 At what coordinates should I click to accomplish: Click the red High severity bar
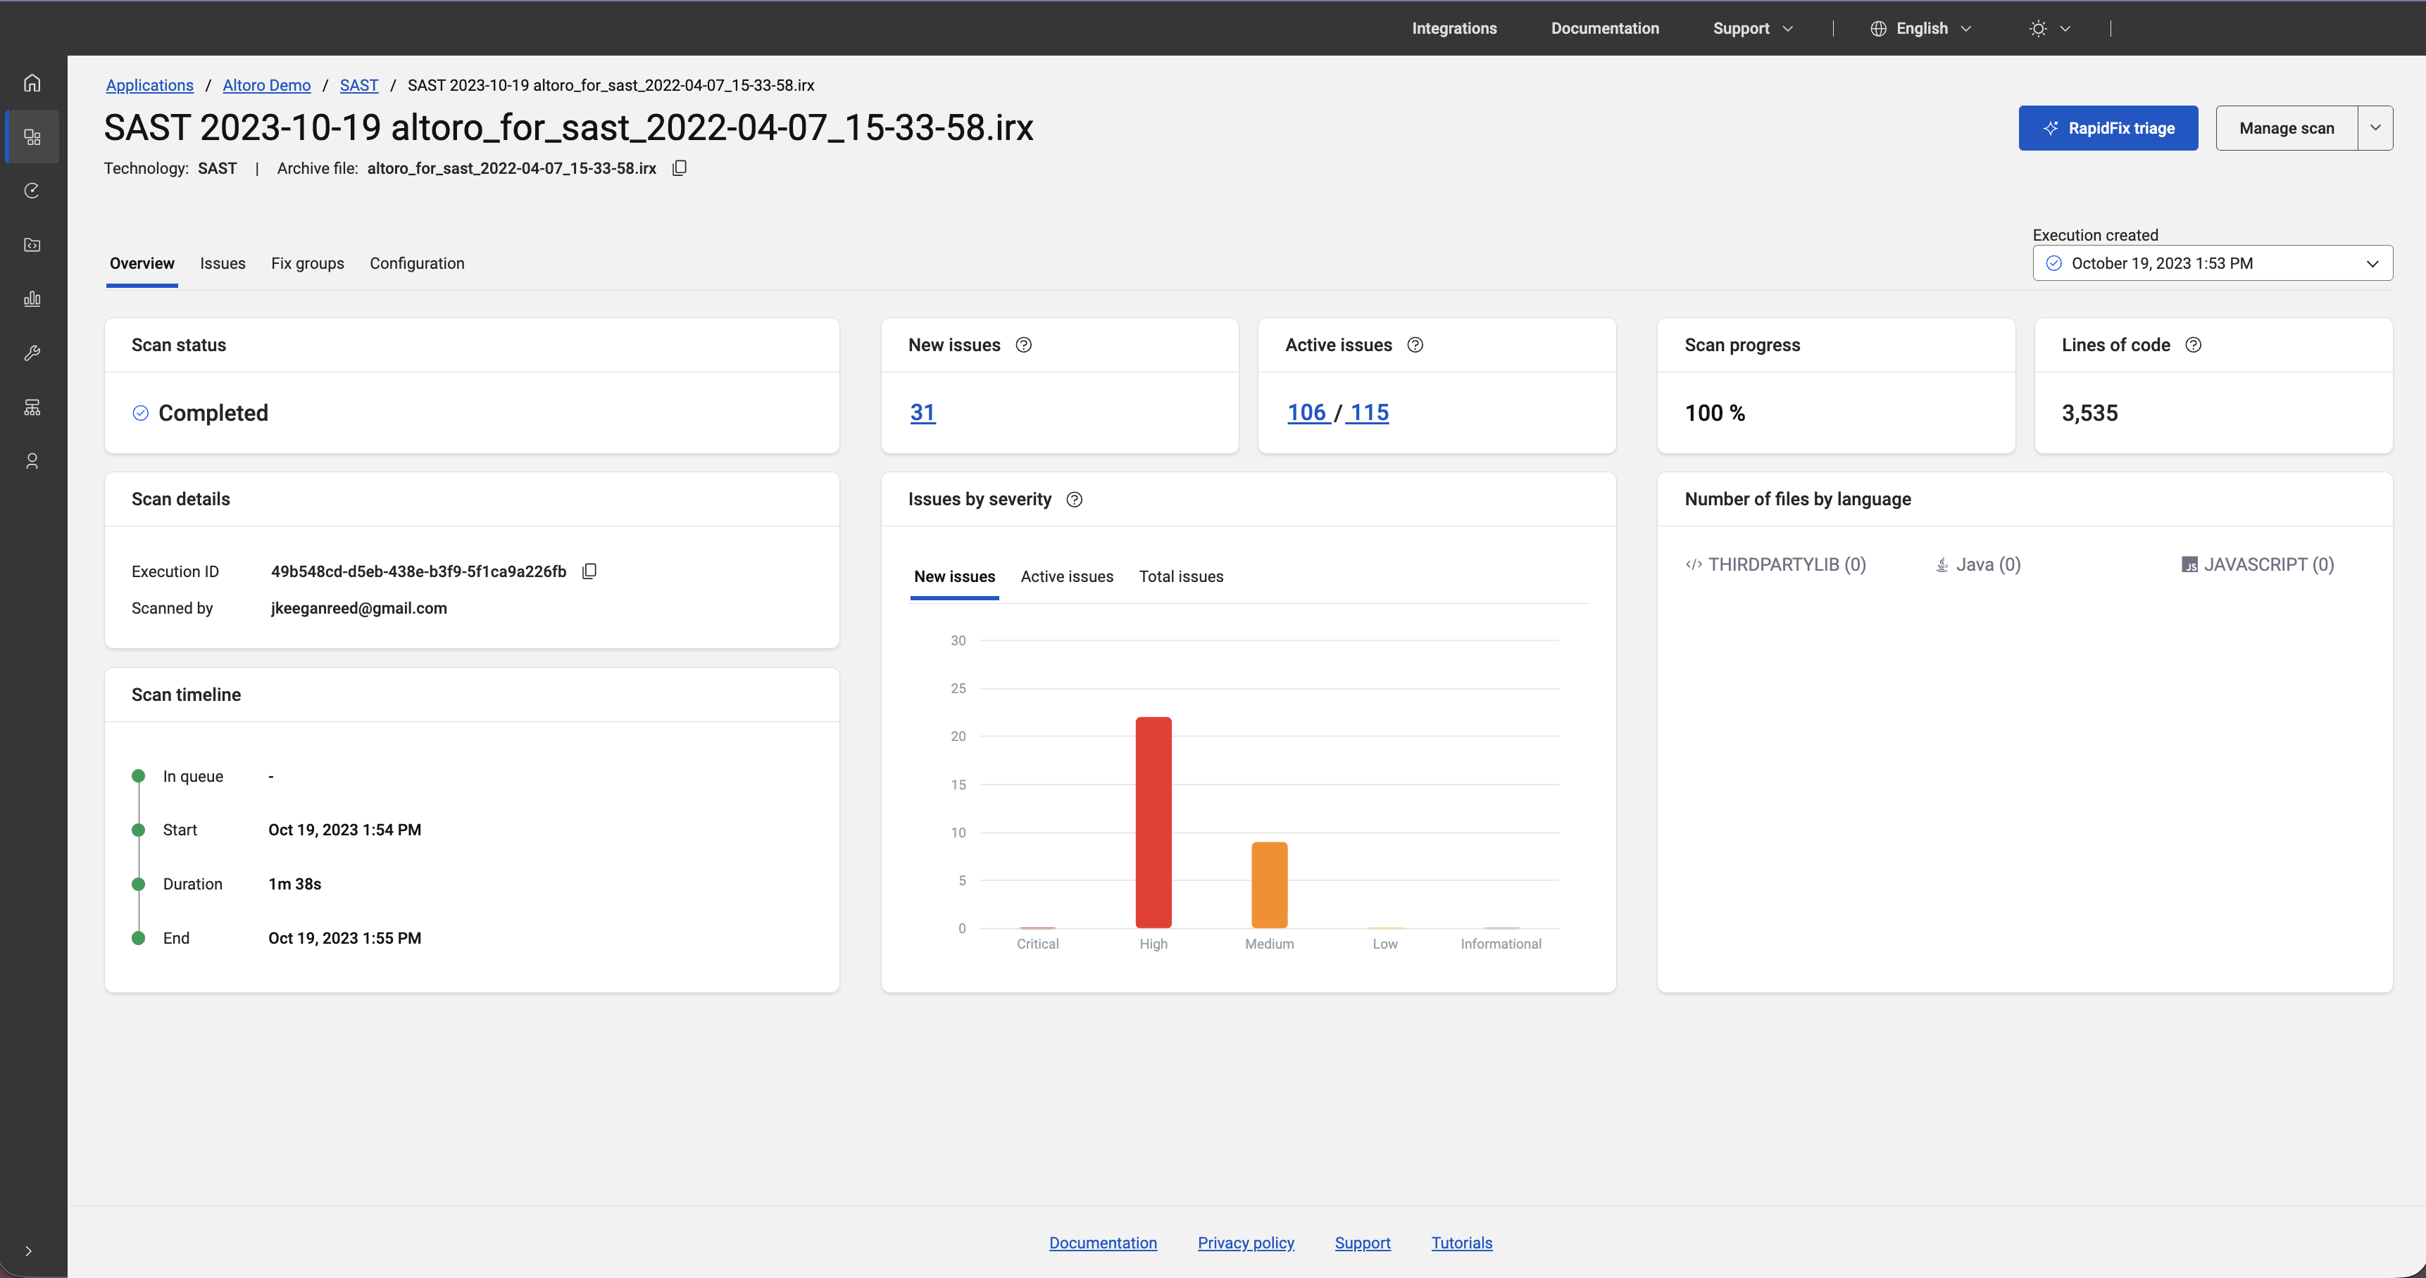pyautogui.click(x=1153, y=821)
